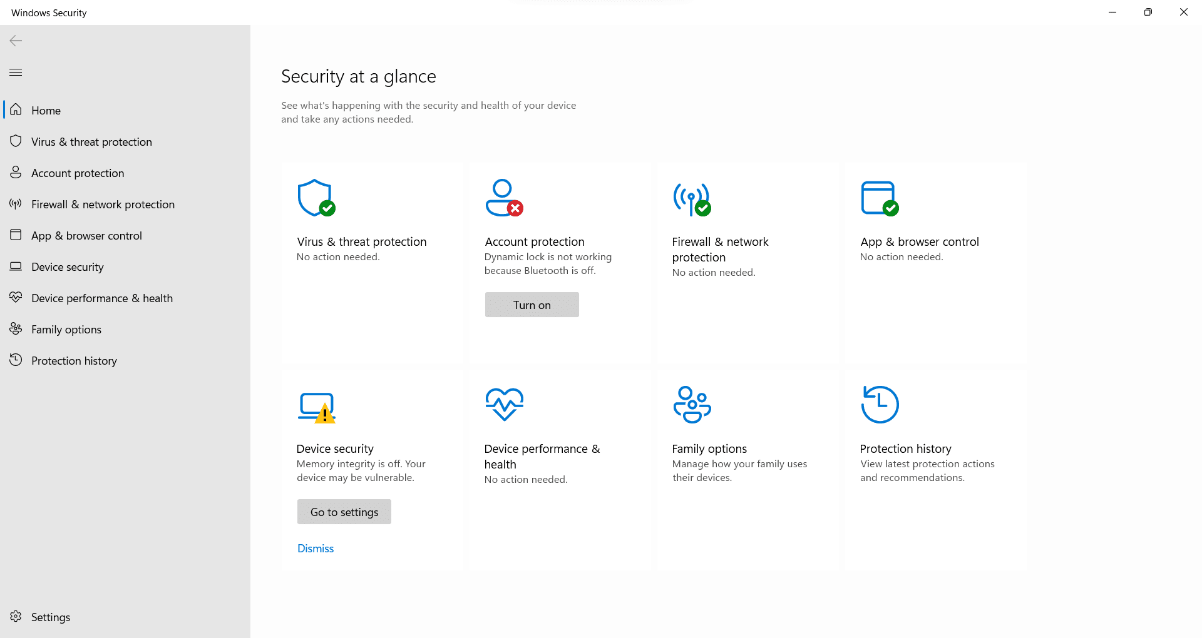1202x638 pixels.
Task: Click the shield icon beside Virus & threat protection in sidebar
Action: click(16, 141)
